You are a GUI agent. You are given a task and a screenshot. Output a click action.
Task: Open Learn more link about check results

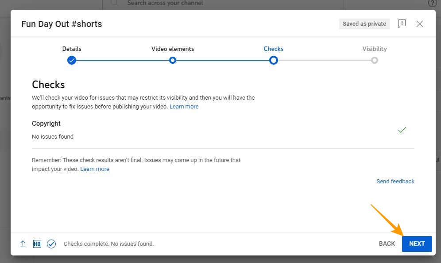[95, 169]
